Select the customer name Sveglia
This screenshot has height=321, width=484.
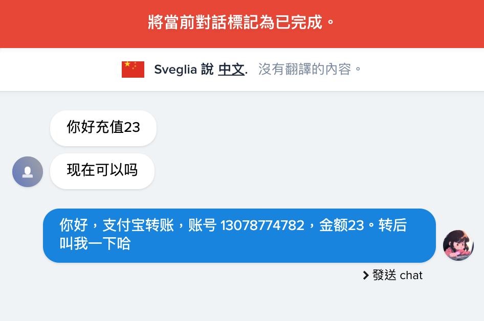175,70
